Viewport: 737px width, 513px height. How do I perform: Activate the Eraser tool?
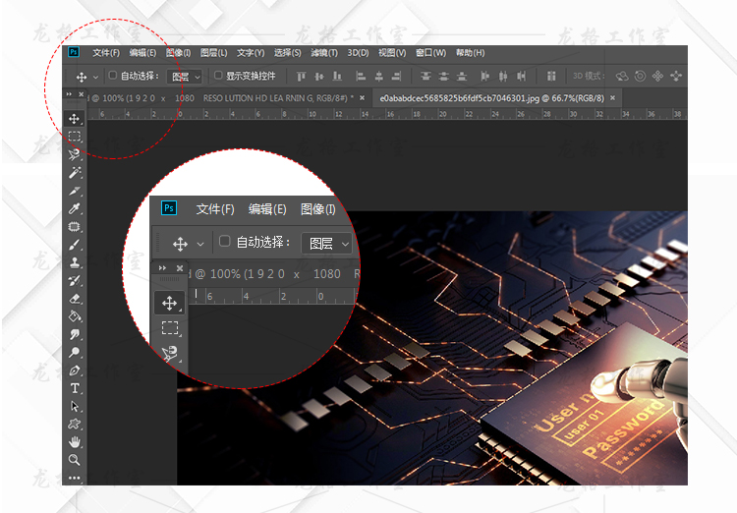74,299
